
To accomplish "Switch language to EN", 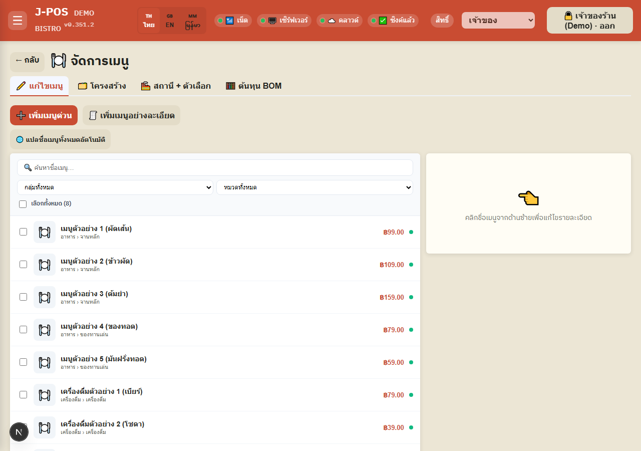I will [x=170, y=21].
